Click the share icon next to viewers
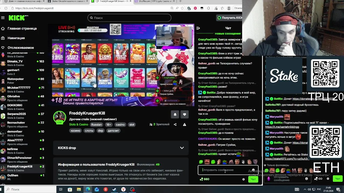This screenshot has height=193, width=344. pos(175,124)
